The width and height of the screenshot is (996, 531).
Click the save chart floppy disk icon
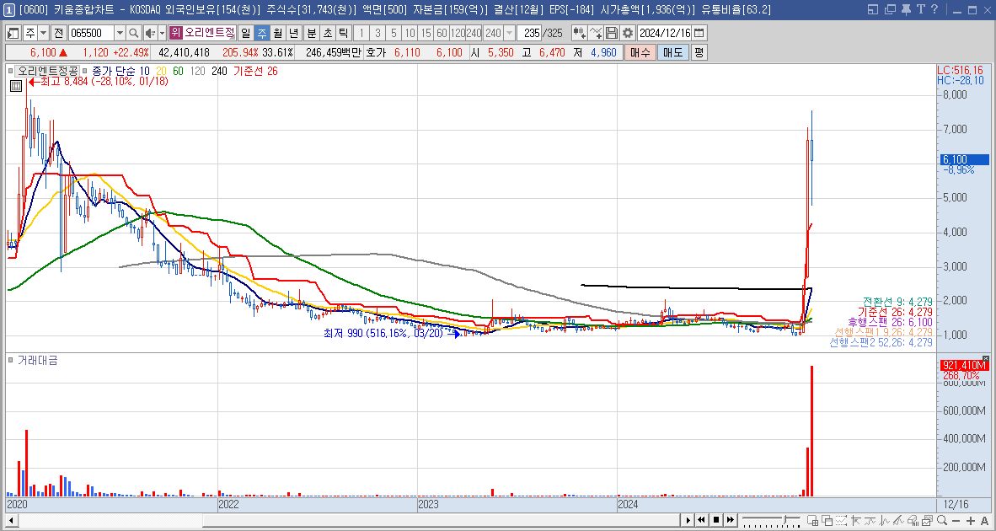click(x=612, y=33)
